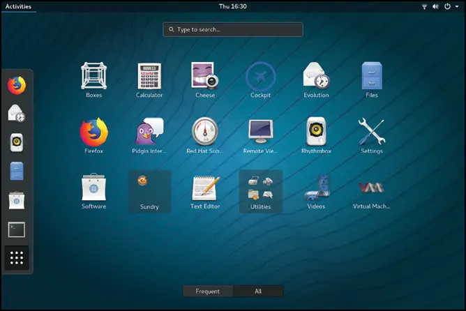Click the Activities button
Screen dimensions: 466x311
17,6
